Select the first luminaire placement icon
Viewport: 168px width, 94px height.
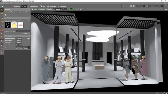(x=6, y=12)
